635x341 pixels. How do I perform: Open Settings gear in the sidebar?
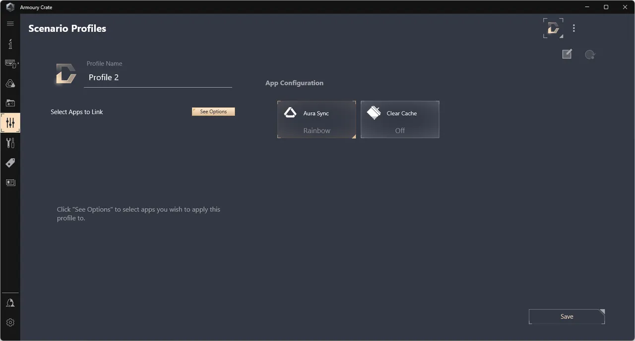[10, 323]
